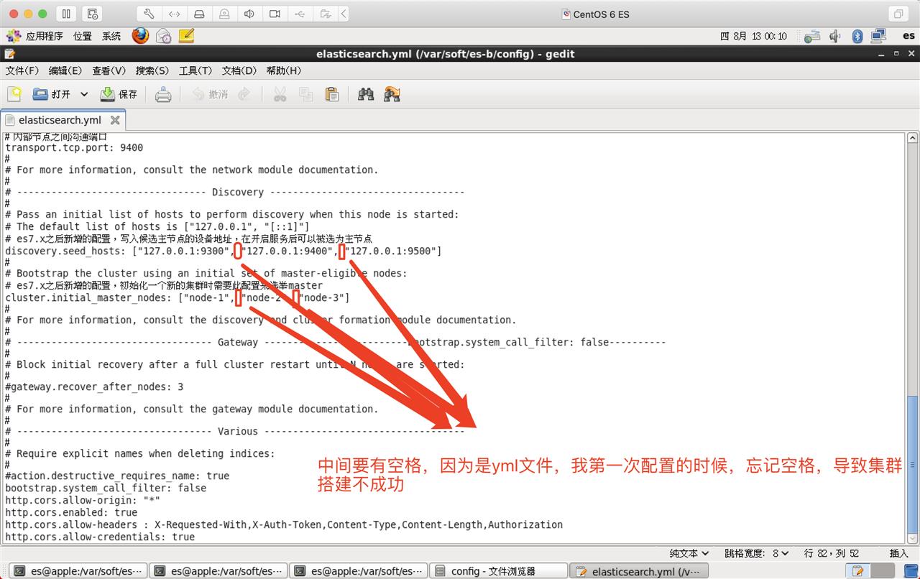Click the VM camera icon
Viewport: 920px width, 579px height.
click(275, 14)
